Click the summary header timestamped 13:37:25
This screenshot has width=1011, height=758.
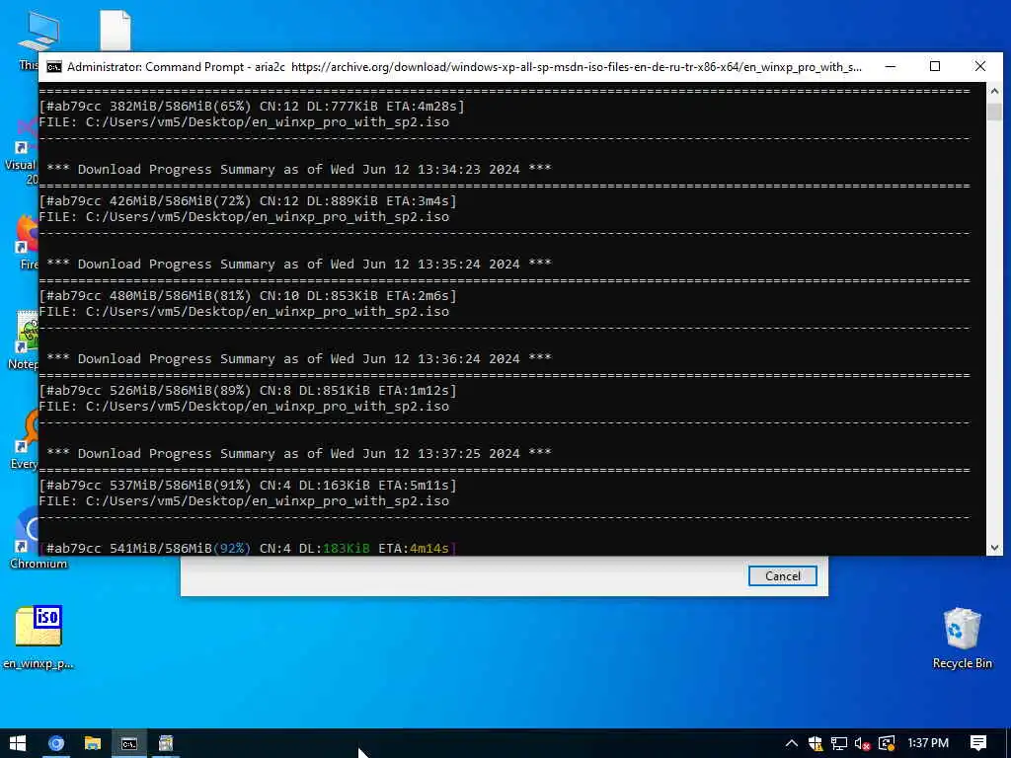pos(298,454)
